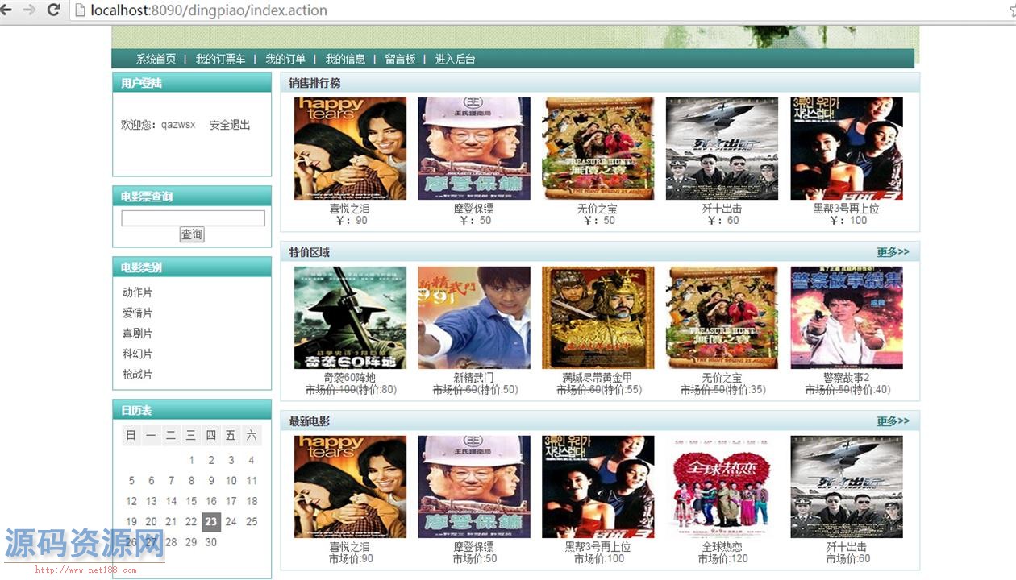Open 留言板 in navigation bar
The height and width of the screenshot is (580, 1016).
tap(400, 59)
